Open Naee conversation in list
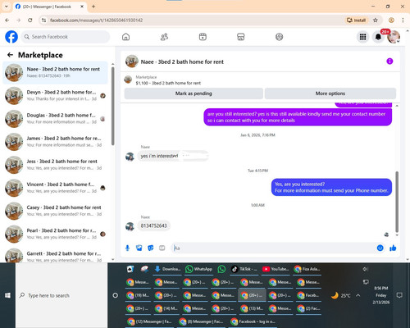The height and width of the screenshot is (328, 410). 55,72
